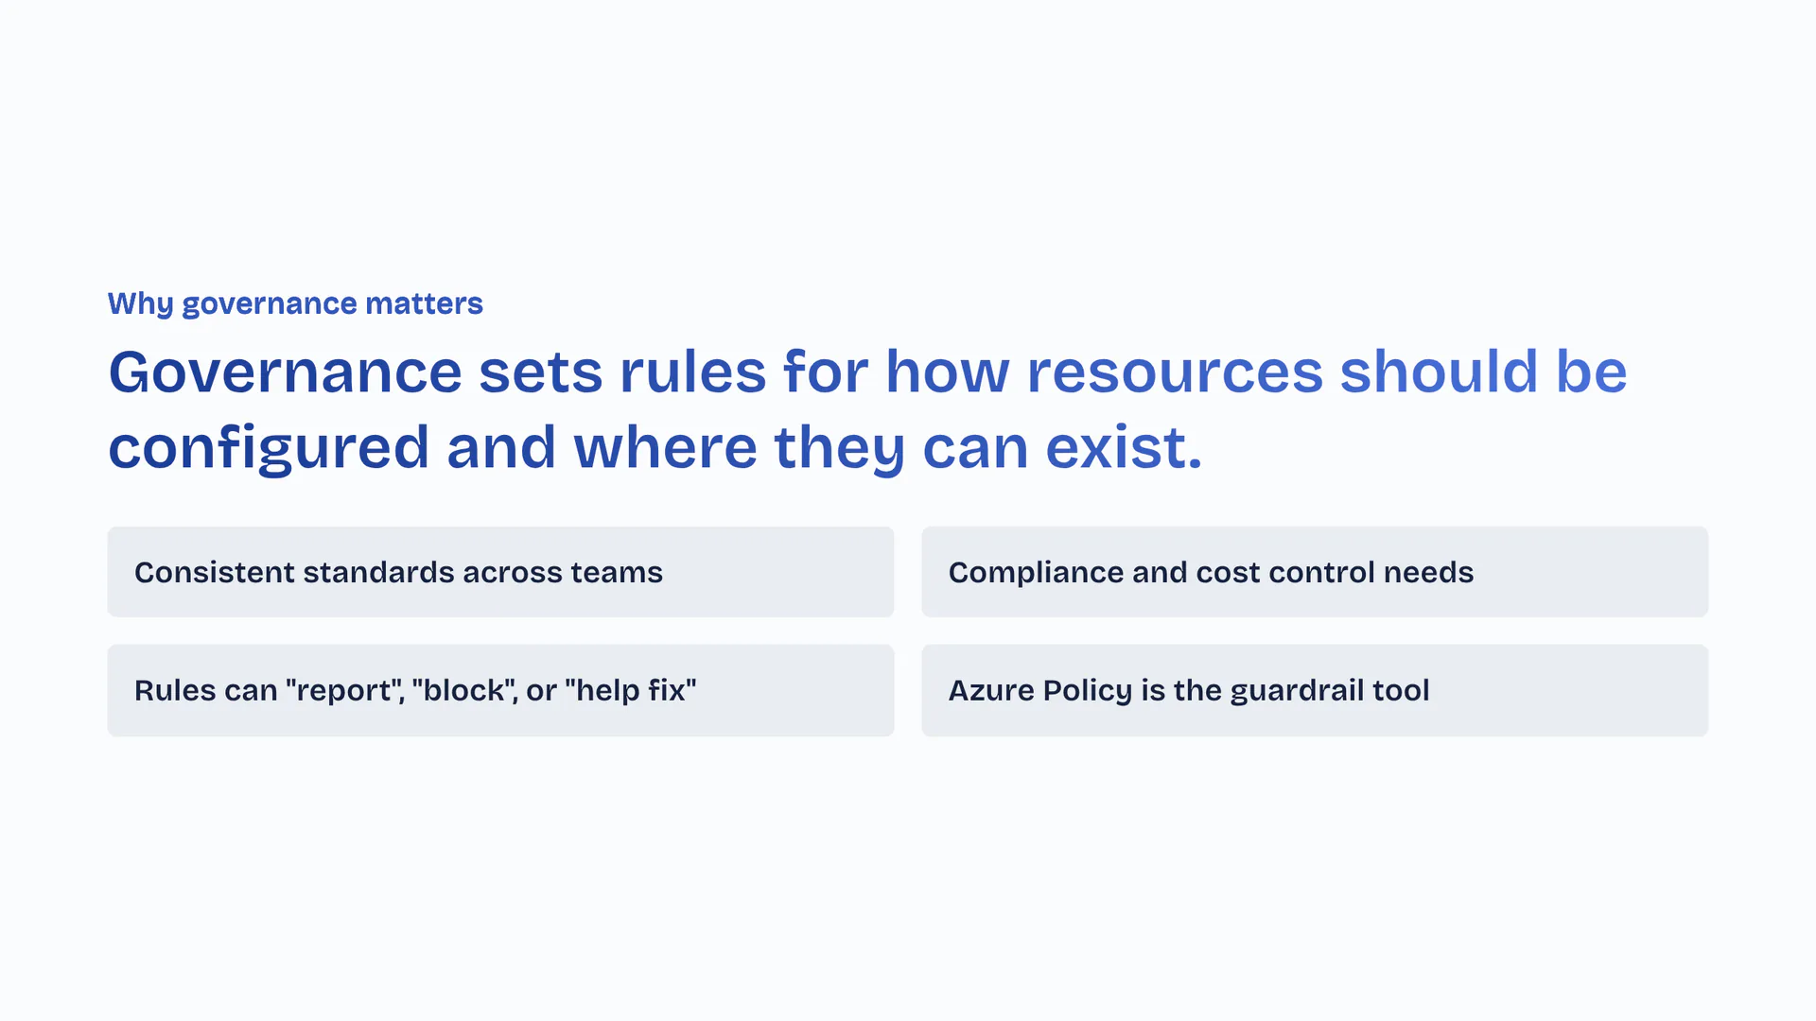Click the words "should be" in the headline
Viewport: 1816px width, 1021px height.
tap(1483, 372)
